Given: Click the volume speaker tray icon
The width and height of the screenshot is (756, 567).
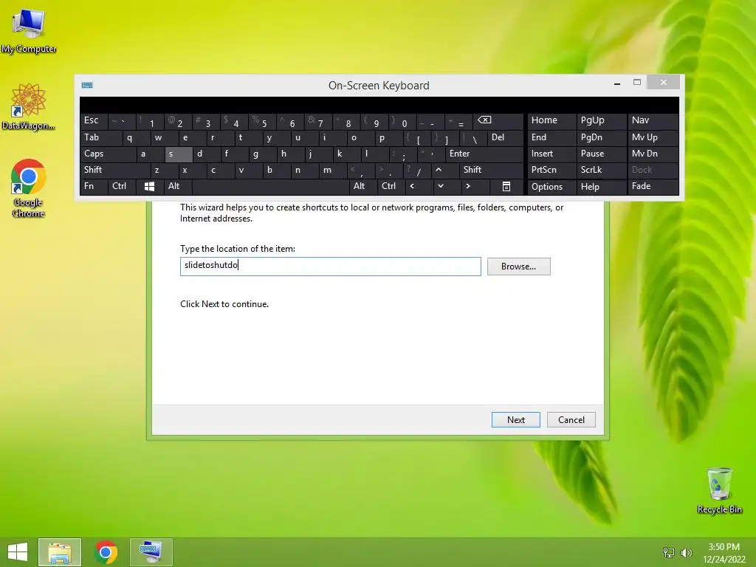Looking at the screenshot, I should click(686, 552).
